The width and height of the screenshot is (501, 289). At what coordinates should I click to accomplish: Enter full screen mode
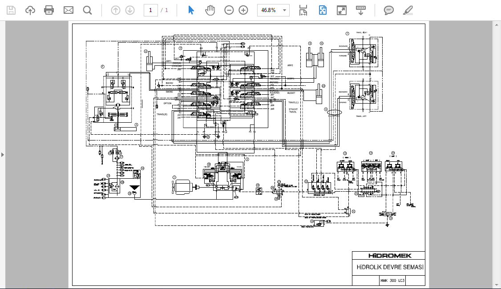[x=342, y=10]
